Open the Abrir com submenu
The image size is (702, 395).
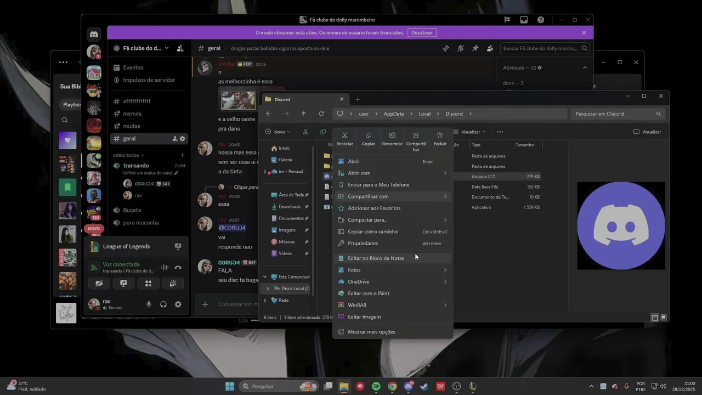point(393,173)
